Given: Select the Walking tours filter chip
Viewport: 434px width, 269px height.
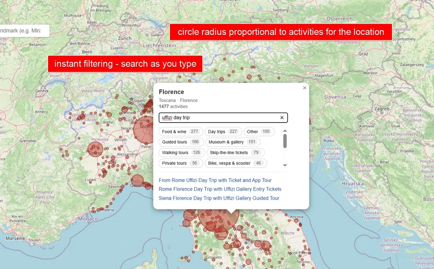Looking at the screenshot, I should tap(181, 152).
